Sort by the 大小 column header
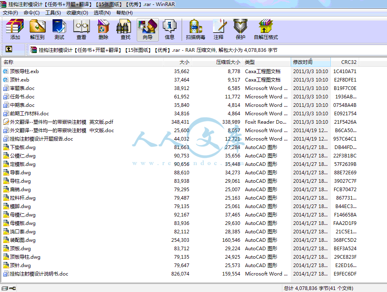Image resolution: width=387 pixels, height=292 pixels. coord(177,62)
